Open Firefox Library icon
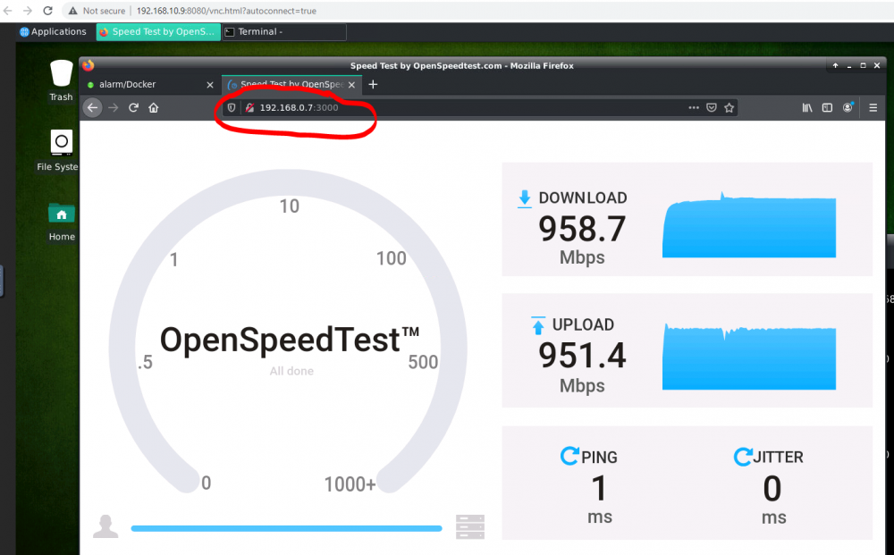 [807, 108]
